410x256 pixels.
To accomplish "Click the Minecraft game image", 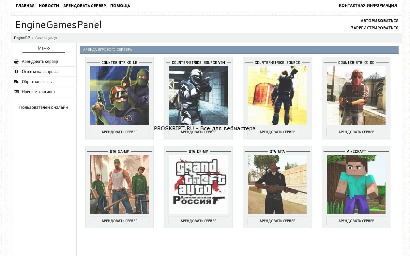I will click(x=356, y=184).
